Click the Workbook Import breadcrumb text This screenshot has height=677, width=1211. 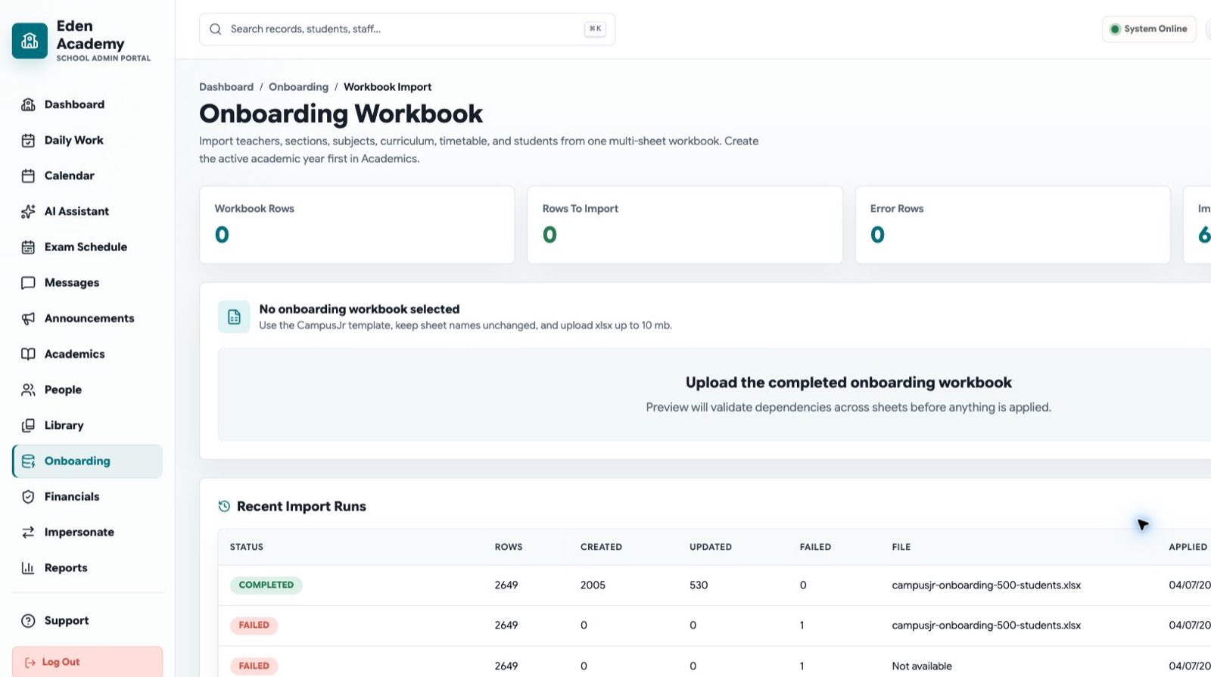pyautogui.click(x=388, y=87)
